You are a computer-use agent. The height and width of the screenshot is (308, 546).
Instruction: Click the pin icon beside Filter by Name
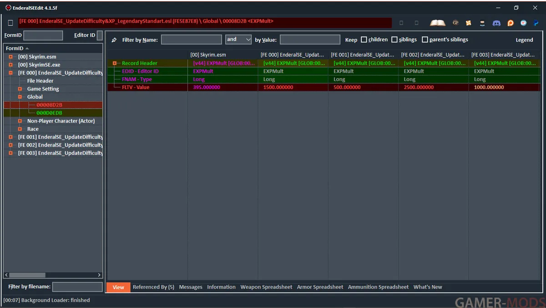click(x=114, y=40)
